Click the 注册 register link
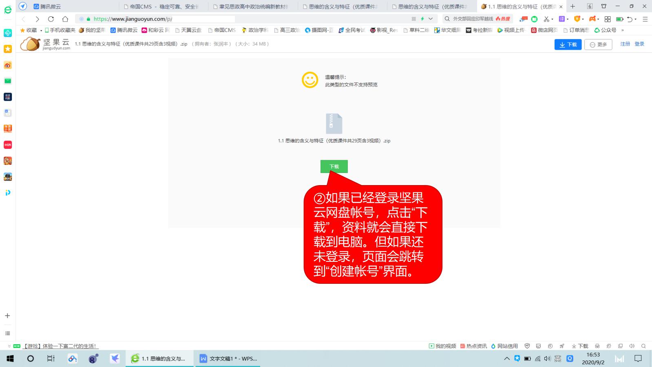 coord(625,44)
